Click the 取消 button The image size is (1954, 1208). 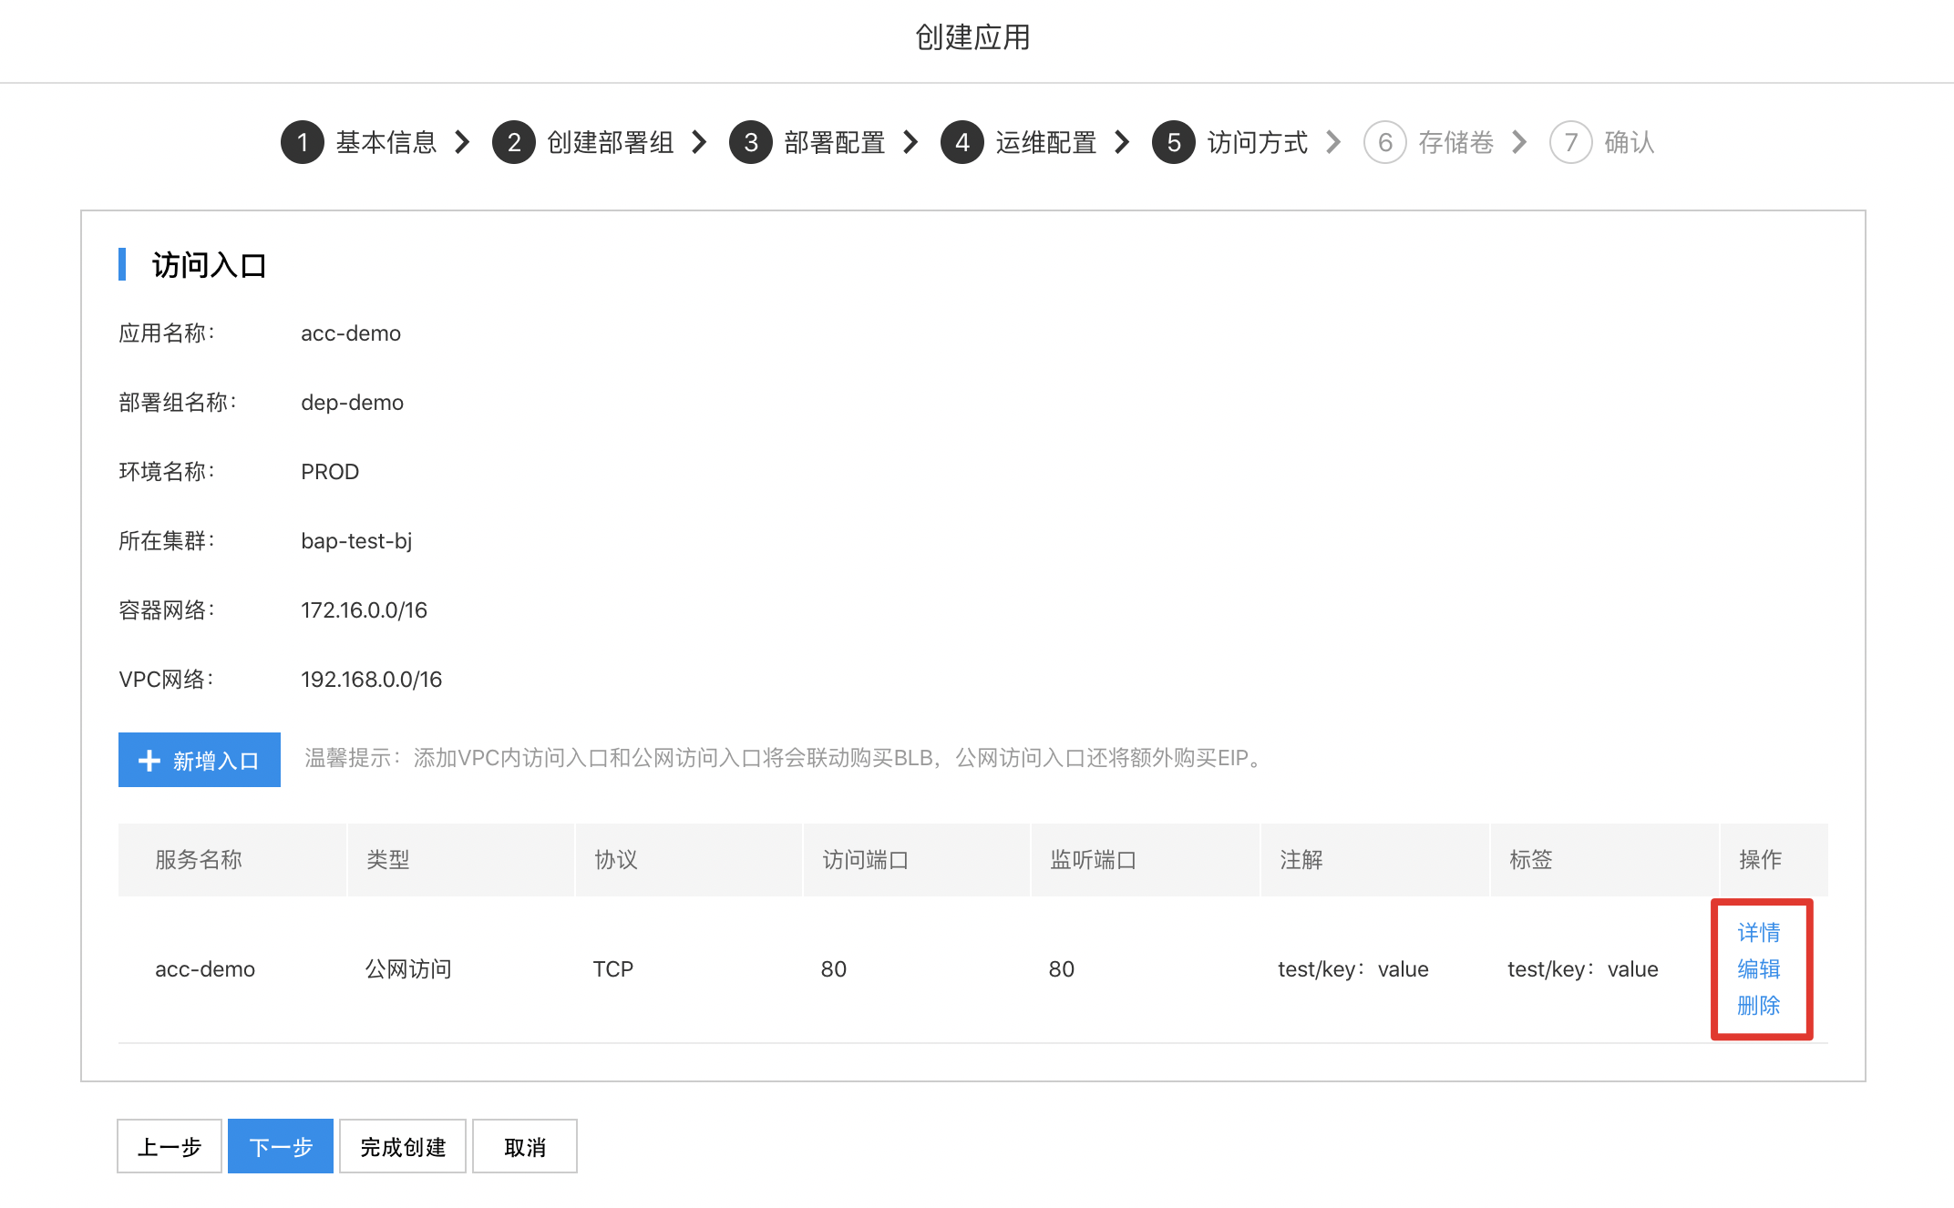point(525,1146)
